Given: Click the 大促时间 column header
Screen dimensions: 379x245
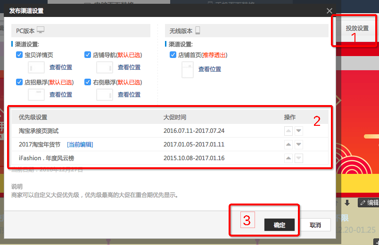Looking at the screenshot, I should pyautogui.click(x=174, y=117).
